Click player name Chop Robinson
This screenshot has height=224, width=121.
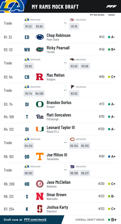click(59, 35)
